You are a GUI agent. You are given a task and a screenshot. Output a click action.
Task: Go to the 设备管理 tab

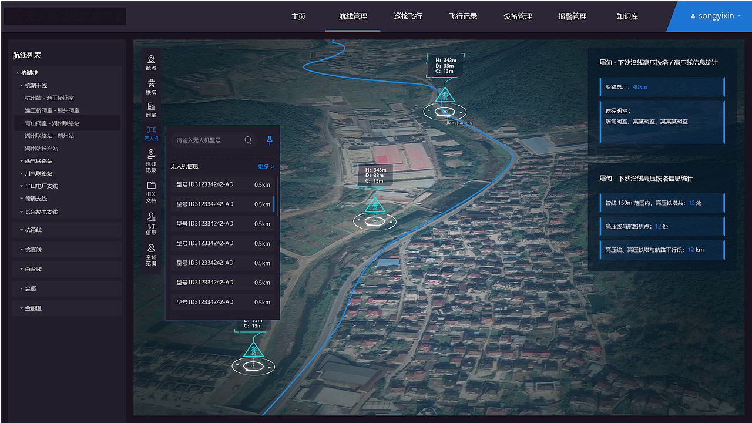[518, 16]
